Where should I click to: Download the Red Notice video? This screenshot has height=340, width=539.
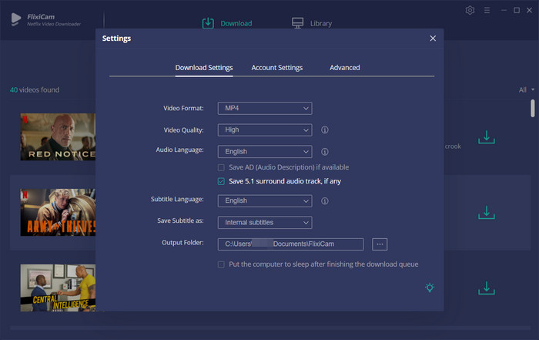click(x=486, y=137)
